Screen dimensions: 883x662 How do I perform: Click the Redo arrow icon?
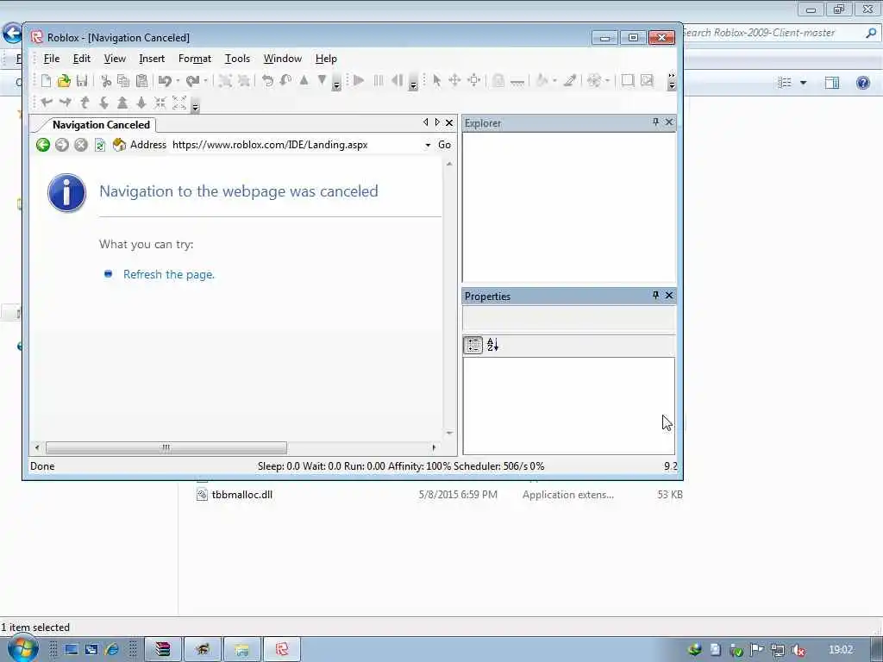192,81
